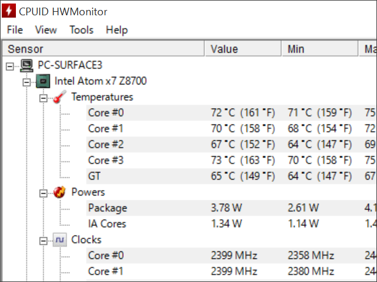Viewport: 377px width, 282px height.
Task: Click the Temperatures thermometer icon
Action: [59, 97]
